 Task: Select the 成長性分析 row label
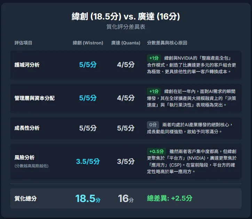coord(27,128)
